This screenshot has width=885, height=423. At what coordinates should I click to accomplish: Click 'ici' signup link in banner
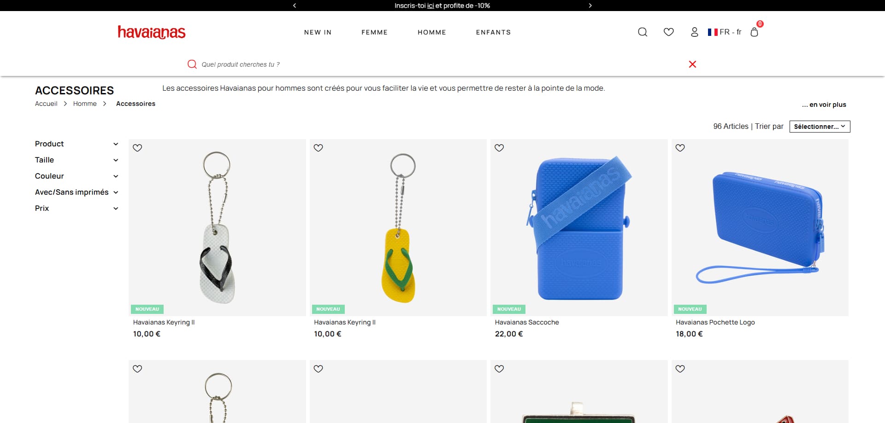(x=431, y=6)
